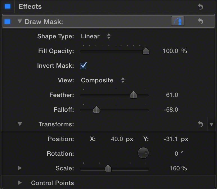Viewport: 217px width, 189px height.
Task: Click the Draw Mask title text
Action: [x=44, y=22]
